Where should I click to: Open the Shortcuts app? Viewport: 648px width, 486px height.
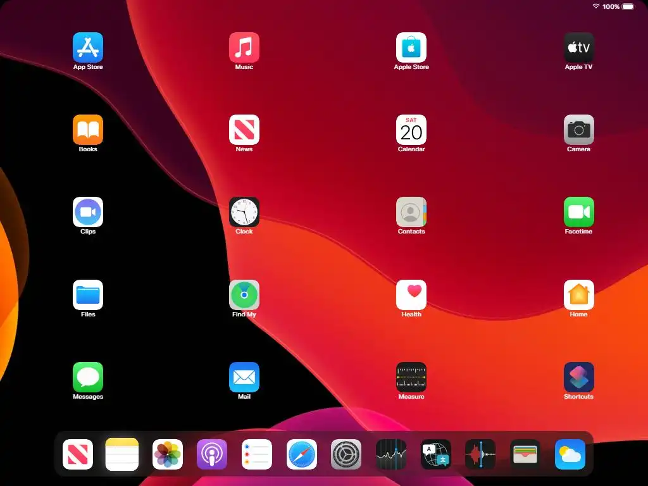point(579,377)
